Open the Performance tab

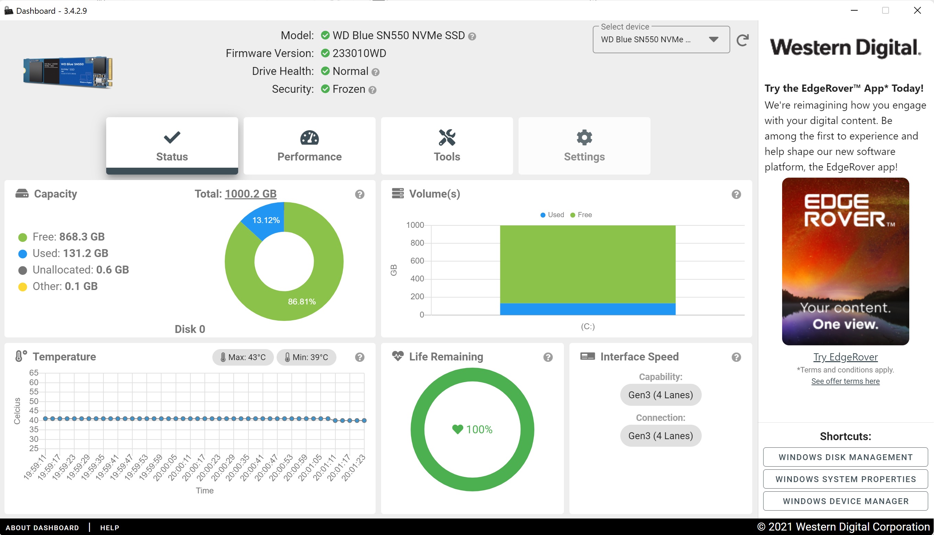[309, 146]
